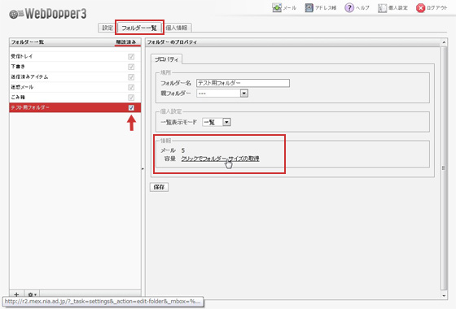Open the 一覧表示モード list mode dropdown
This screenshot has width=456, height=309.
coord(217,122)
